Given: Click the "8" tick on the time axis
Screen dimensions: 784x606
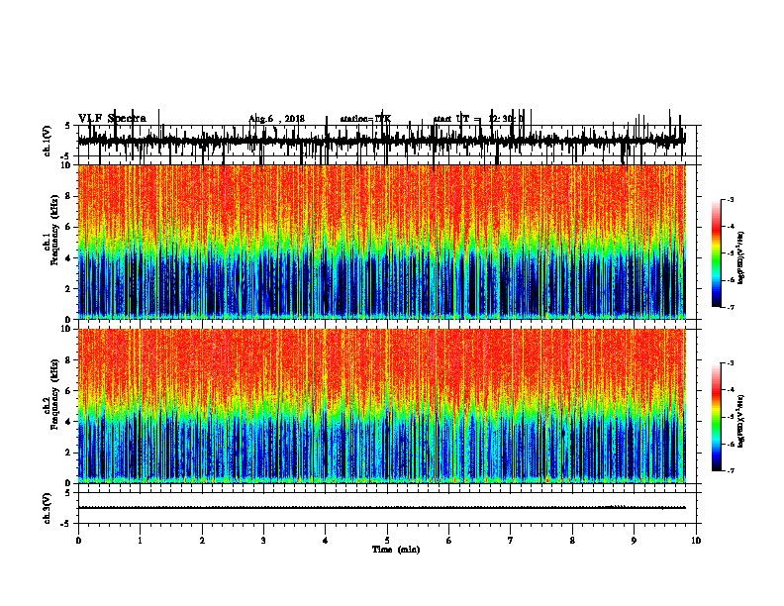Looking at the screenshot, I should (572, 541).
